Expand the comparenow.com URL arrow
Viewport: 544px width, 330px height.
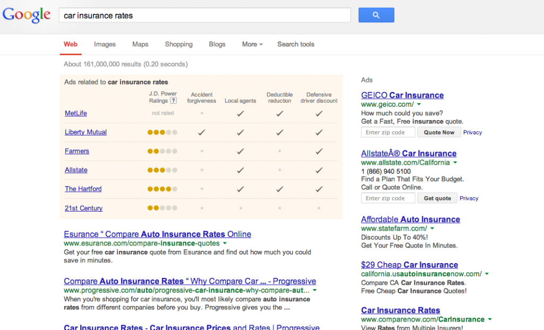[x=490, y=319]
